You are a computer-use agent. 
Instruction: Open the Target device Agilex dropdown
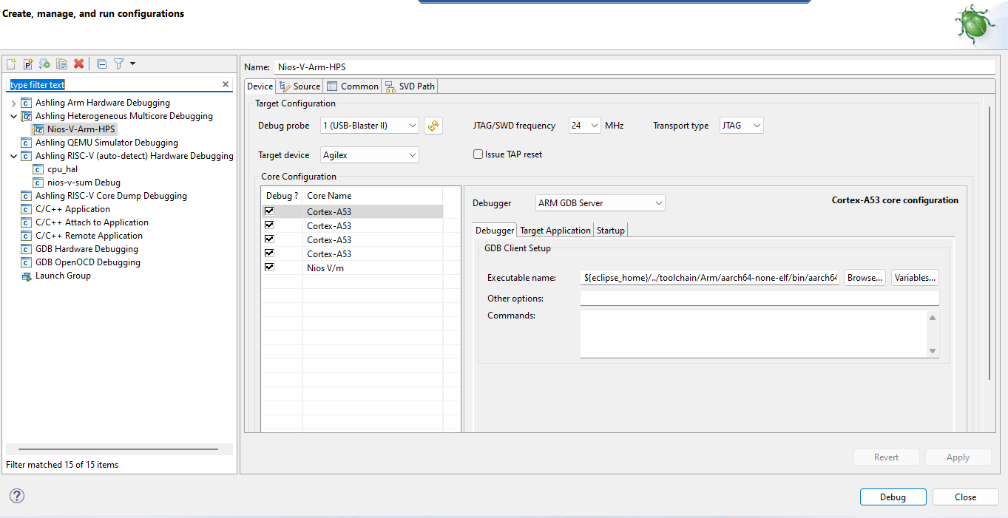point(370,155)
